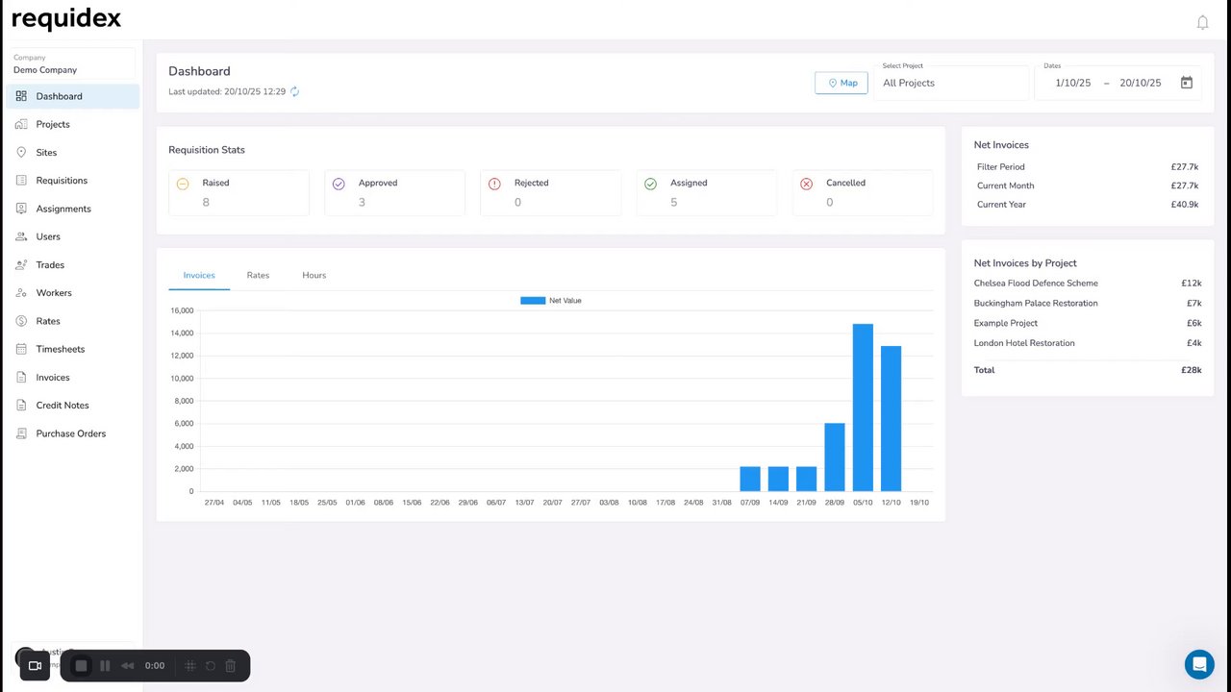Open the Chelsea Flood Defence Scheme project
Image resolution: width=1231 pixels, height=692 pixels.
click(x=1036, y=284)
